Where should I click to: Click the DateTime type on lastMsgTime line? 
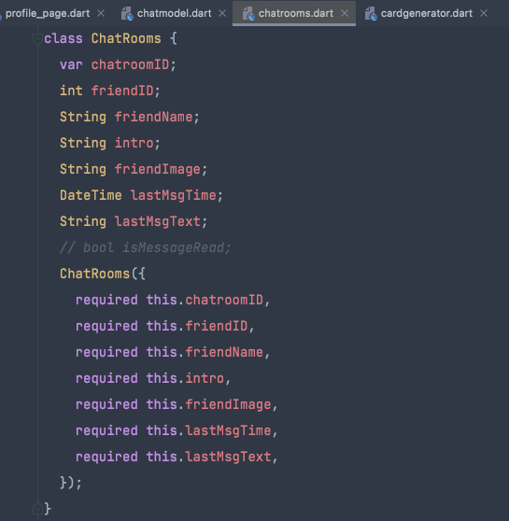point(91,195)
